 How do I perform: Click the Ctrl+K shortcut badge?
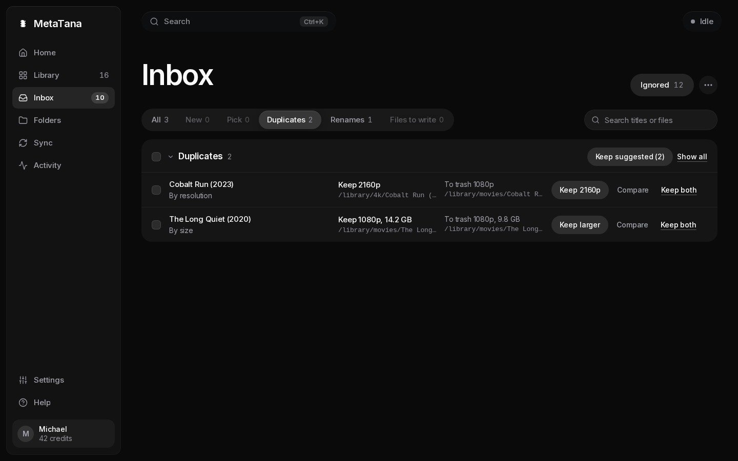(x=314, y=22)
